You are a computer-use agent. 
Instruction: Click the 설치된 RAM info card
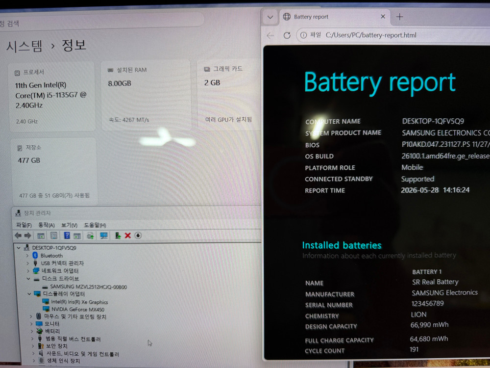click(146, 95)
